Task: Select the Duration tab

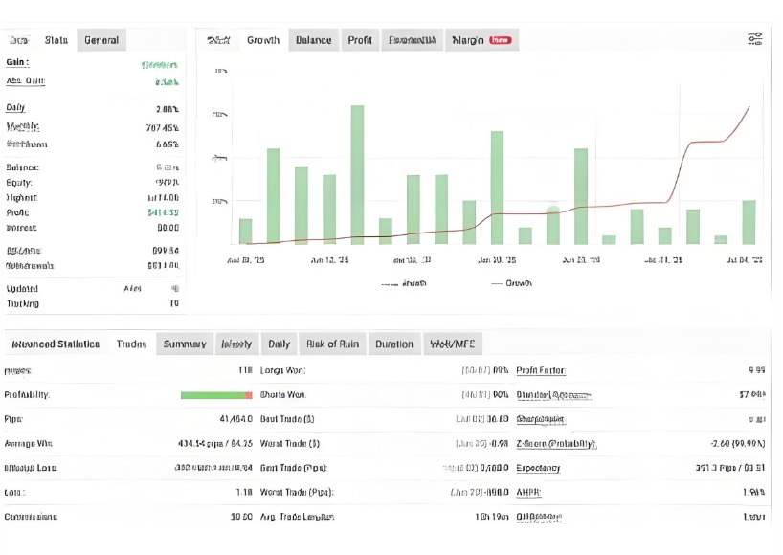Action: click(x=393, y=344)
